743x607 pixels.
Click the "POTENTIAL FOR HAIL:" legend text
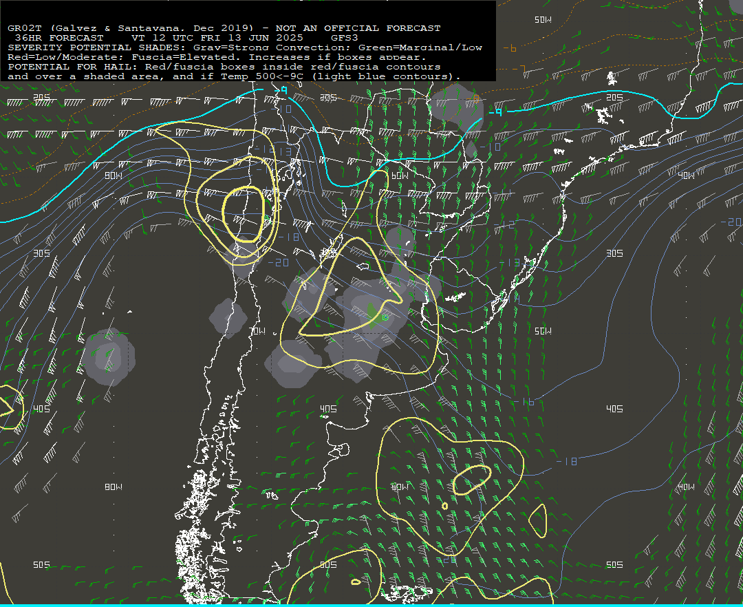pyautogui.click(x=74, y=67)
